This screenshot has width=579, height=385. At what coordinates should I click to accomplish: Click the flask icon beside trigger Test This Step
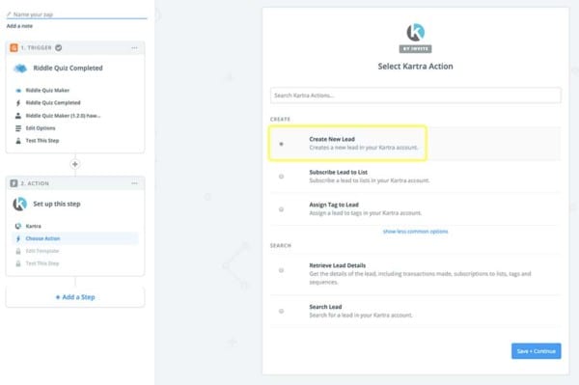pos(18,141)
